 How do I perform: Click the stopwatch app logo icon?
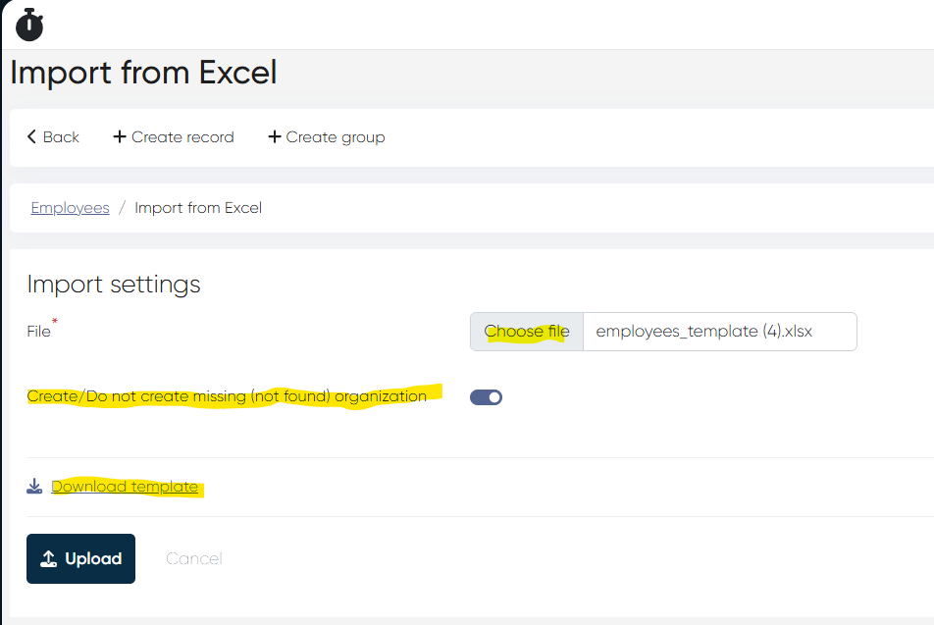pyautogui.click(x=29, y=25)
